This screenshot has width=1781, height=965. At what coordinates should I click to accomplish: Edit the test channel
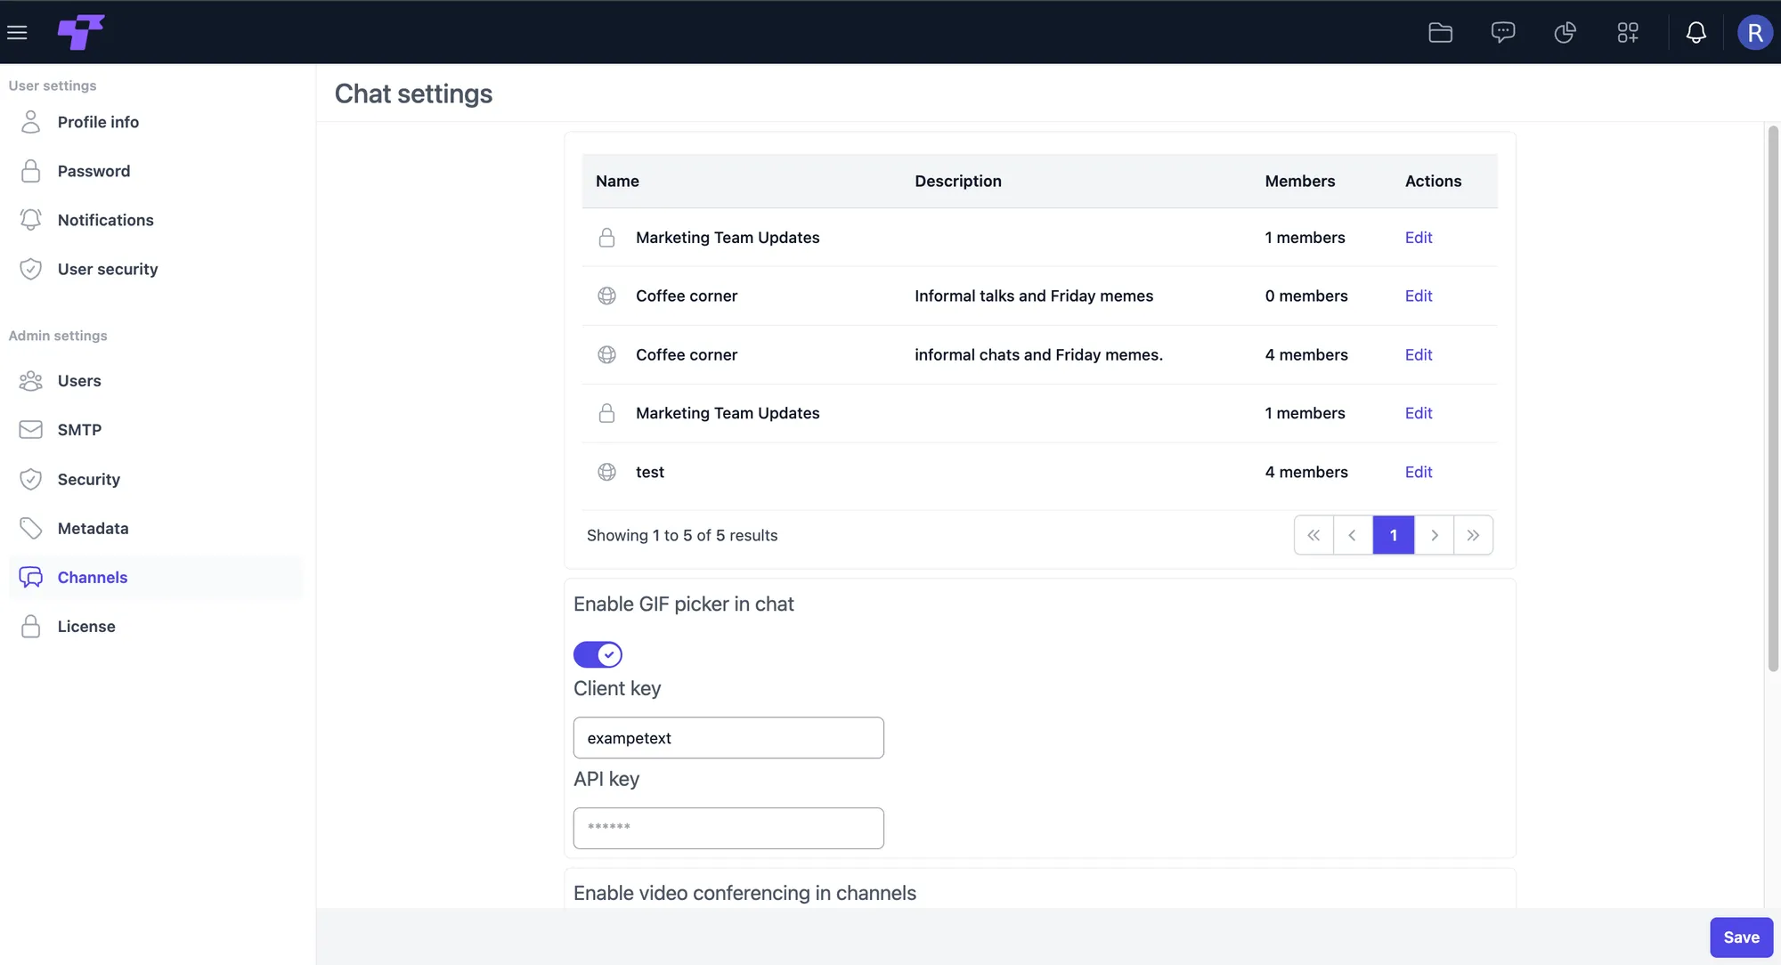[1419, 472]
